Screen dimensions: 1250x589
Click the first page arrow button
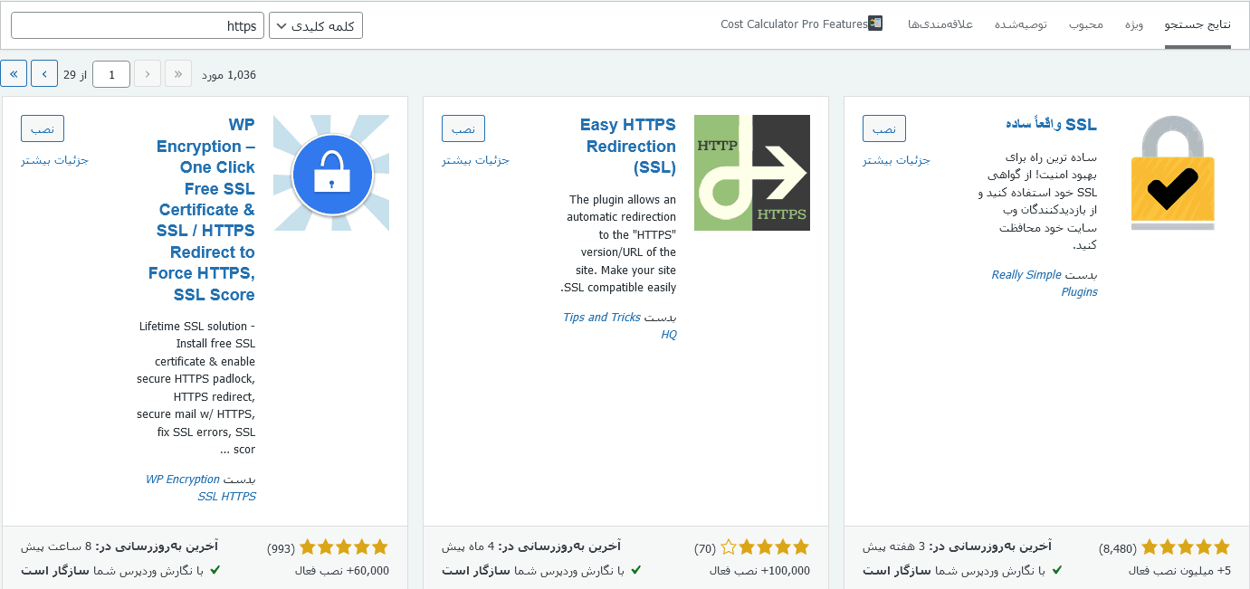[178, 74]
